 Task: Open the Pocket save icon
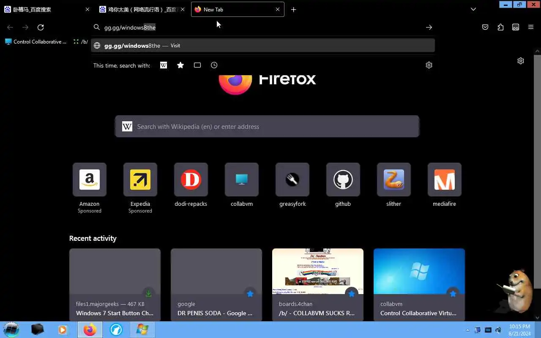tap(485, 27)
